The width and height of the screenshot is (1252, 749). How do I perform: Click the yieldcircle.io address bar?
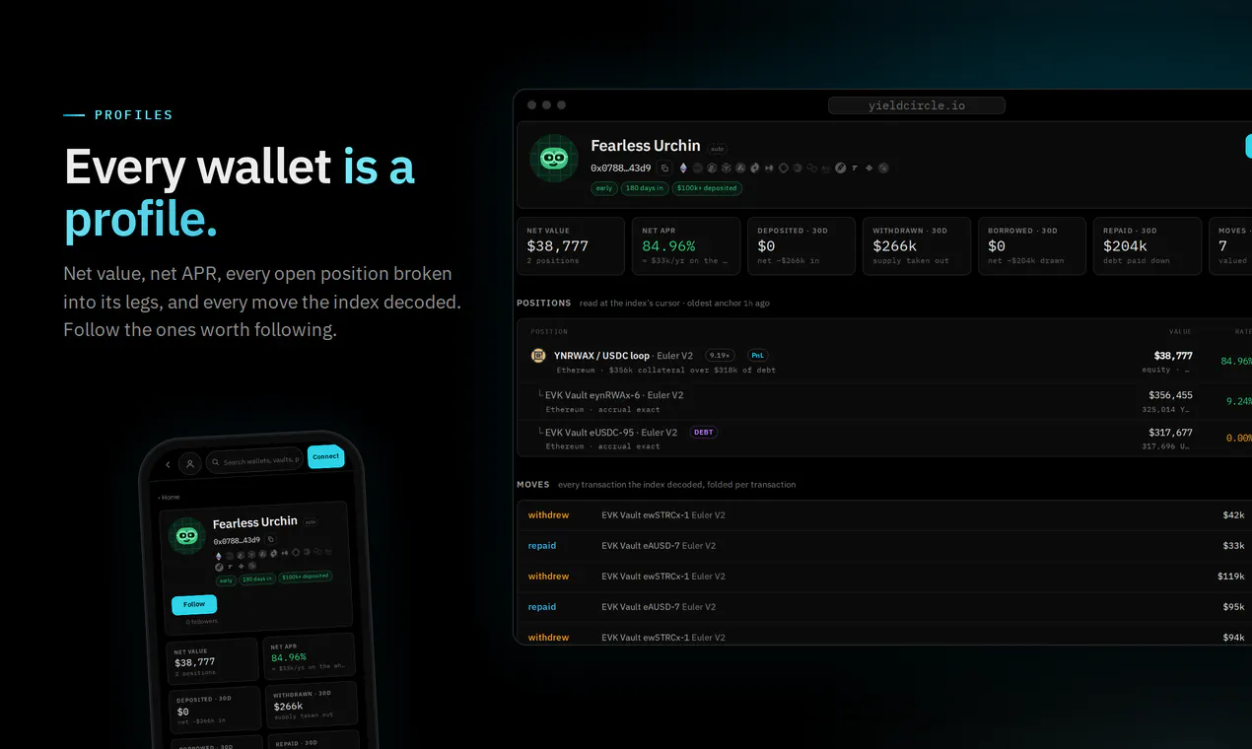[917, 105]
